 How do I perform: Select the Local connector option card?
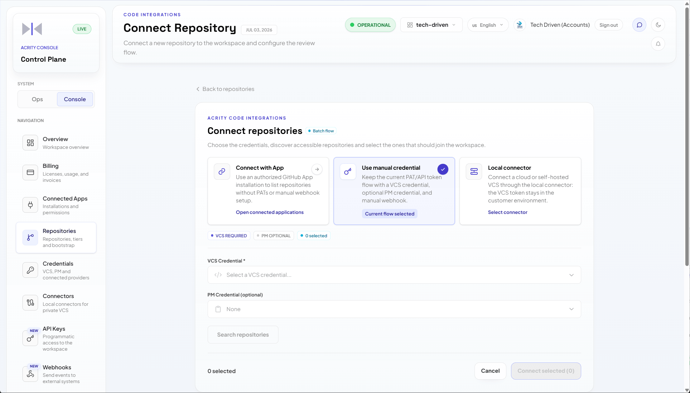[520, 191]
